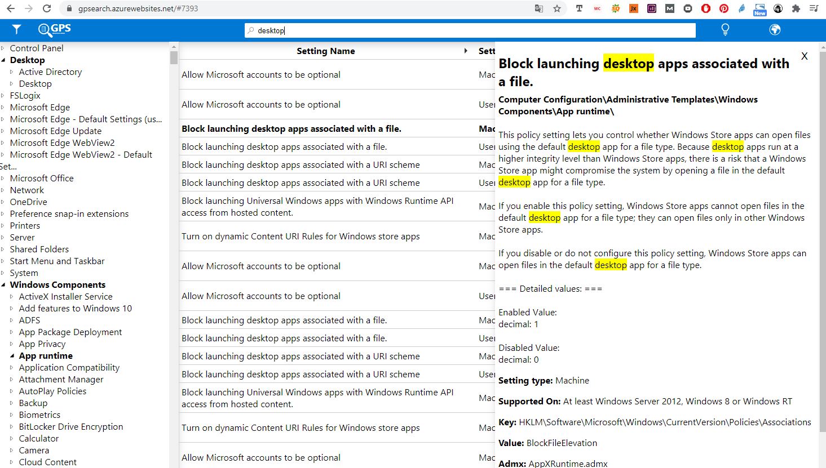Select the Network tree item
826x468 pixels.
tap(27, 190)
